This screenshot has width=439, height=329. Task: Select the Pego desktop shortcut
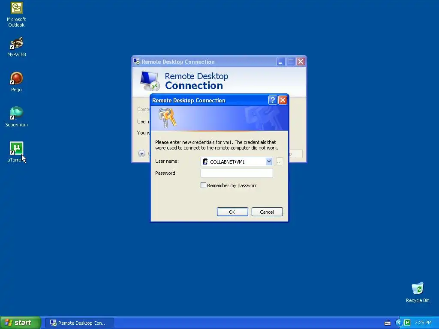16,82
